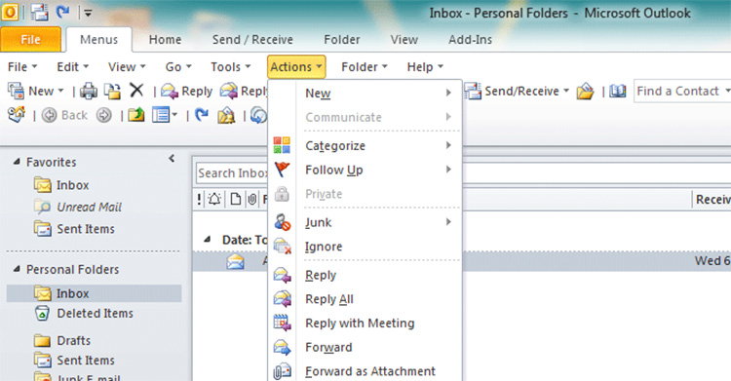The height and width of the screenshot is (381, 731).
Task: Select Deleted Items folder
Action: 95,314
